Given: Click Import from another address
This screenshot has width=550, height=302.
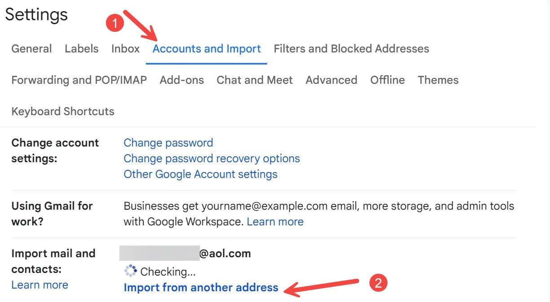Looking at the screenshot, I should (201, 287).
